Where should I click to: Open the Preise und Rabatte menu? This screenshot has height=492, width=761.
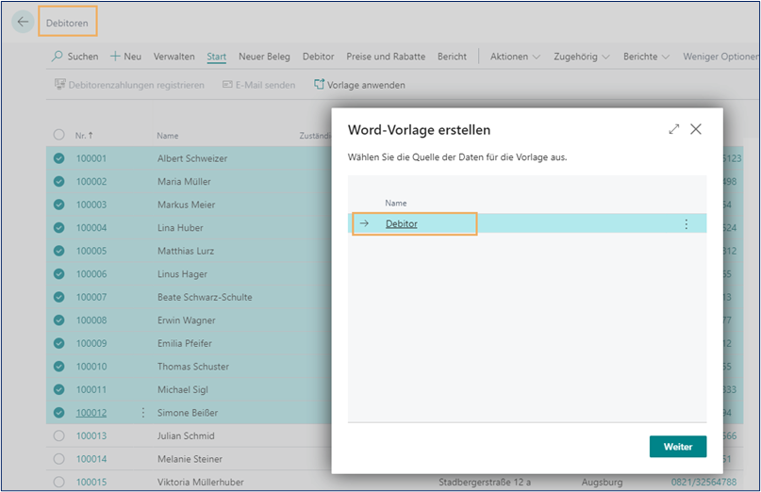386,57
